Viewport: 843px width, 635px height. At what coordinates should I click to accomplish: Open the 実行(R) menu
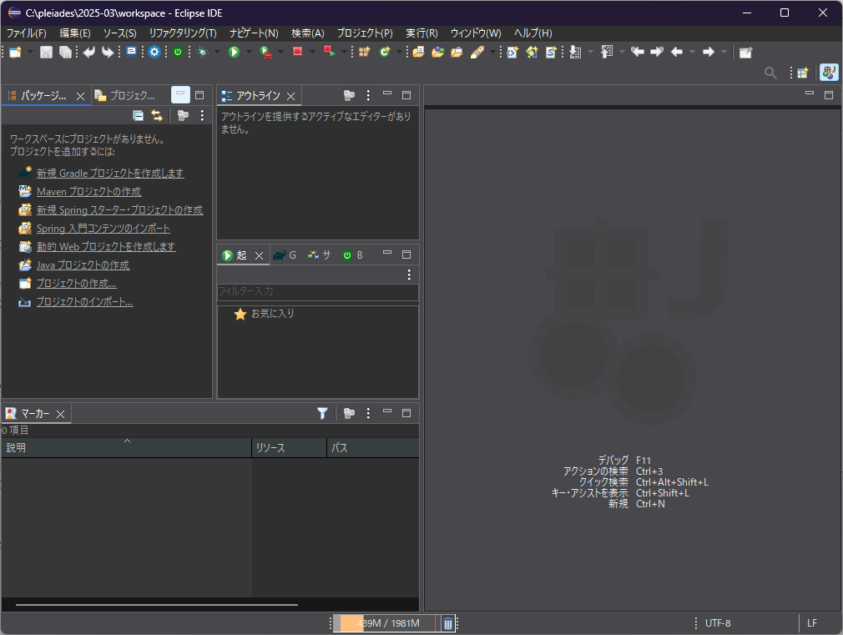coord(421,33)
